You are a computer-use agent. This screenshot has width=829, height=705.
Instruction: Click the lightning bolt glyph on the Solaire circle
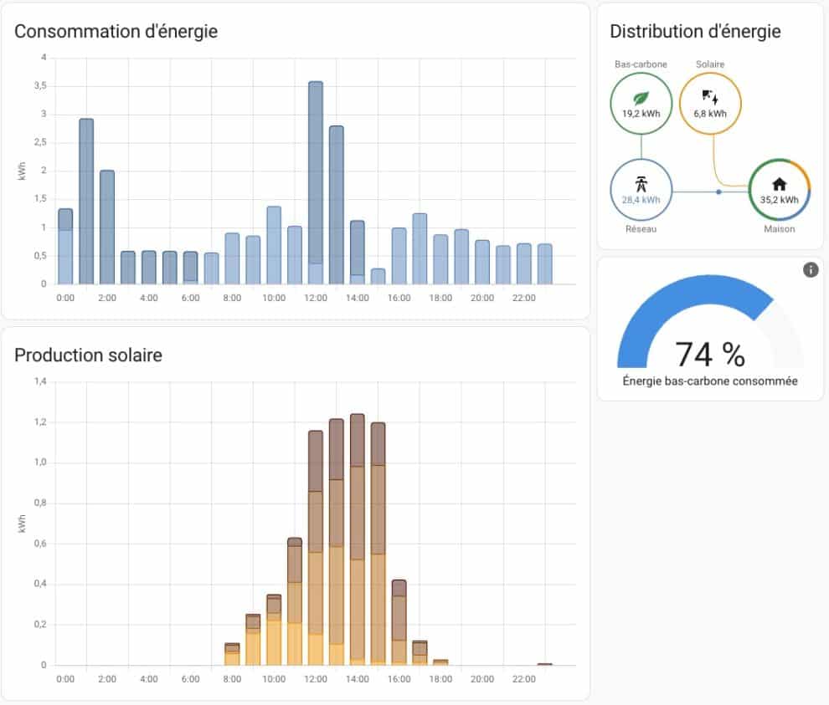[717, 100]
